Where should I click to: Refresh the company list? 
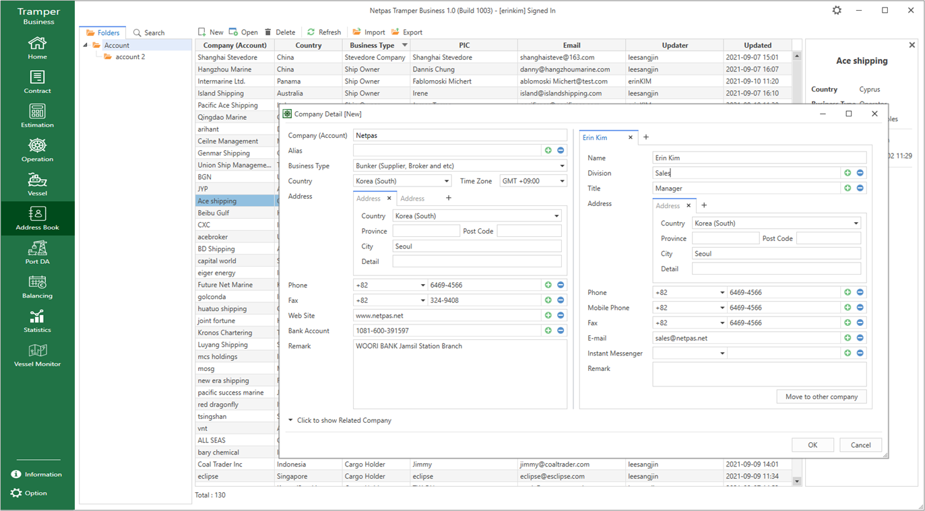pyautogui.click(x=324, y=32)
